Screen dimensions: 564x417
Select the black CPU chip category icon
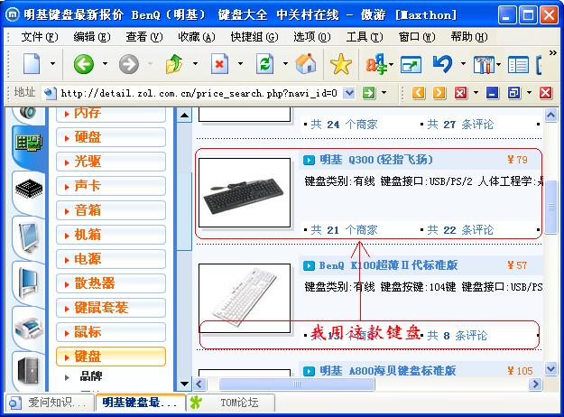click(x=29, y=188)
